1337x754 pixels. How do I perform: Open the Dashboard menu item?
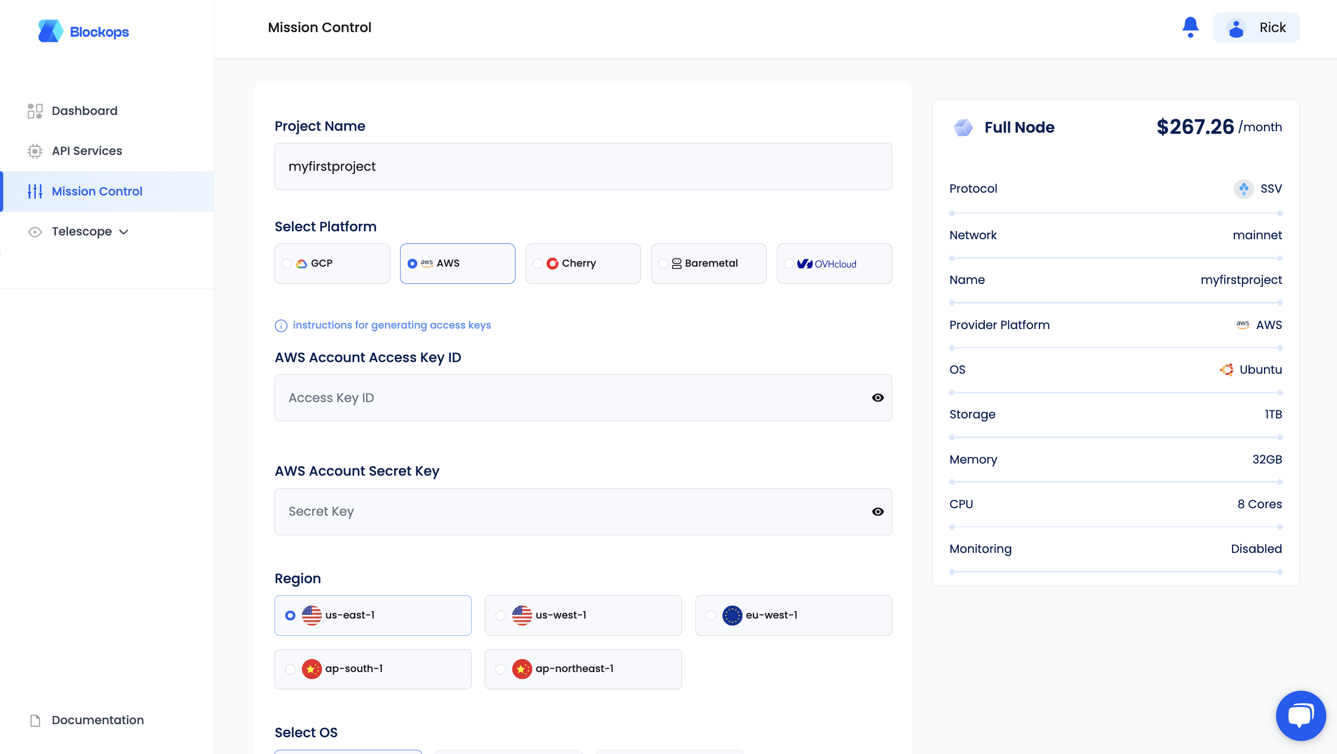tap(107, 111)
